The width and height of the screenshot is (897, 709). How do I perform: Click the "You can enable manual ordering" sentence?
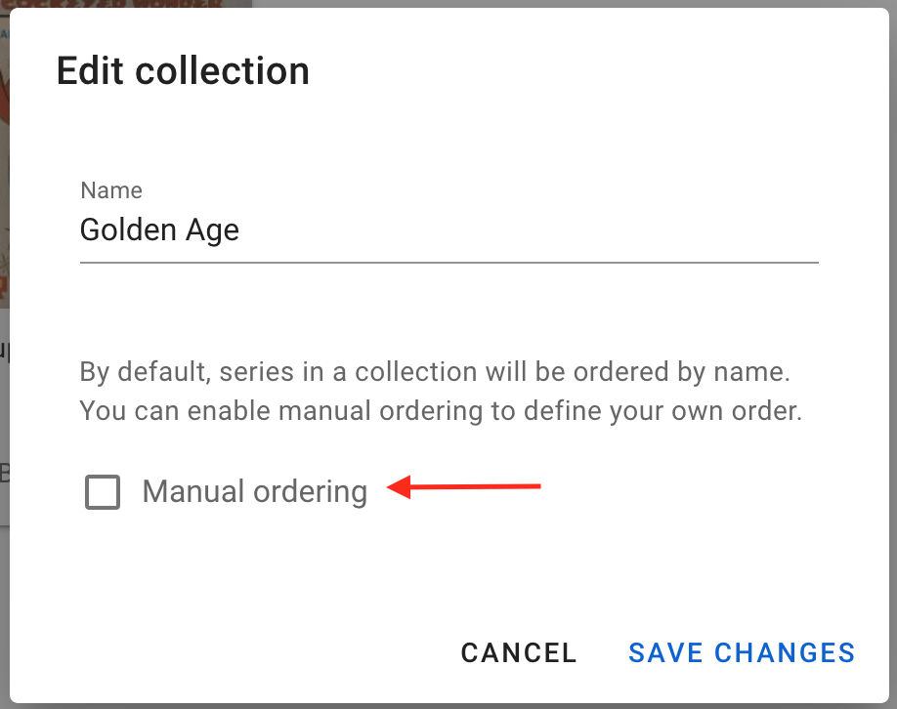[440, 411]
